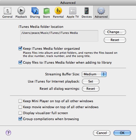Click 'Places files into album and artist folders' description

tap(70, 54)
